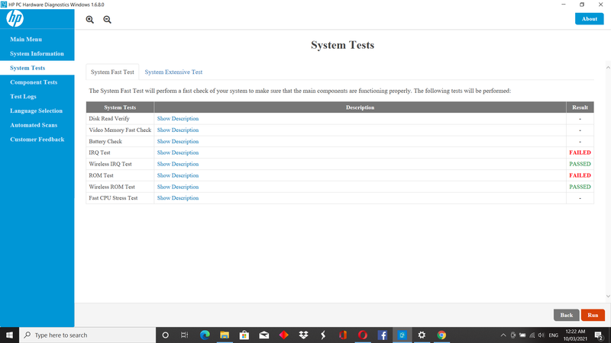
Task: Show description for Wireless ROM Test
Action: (178, 187)
